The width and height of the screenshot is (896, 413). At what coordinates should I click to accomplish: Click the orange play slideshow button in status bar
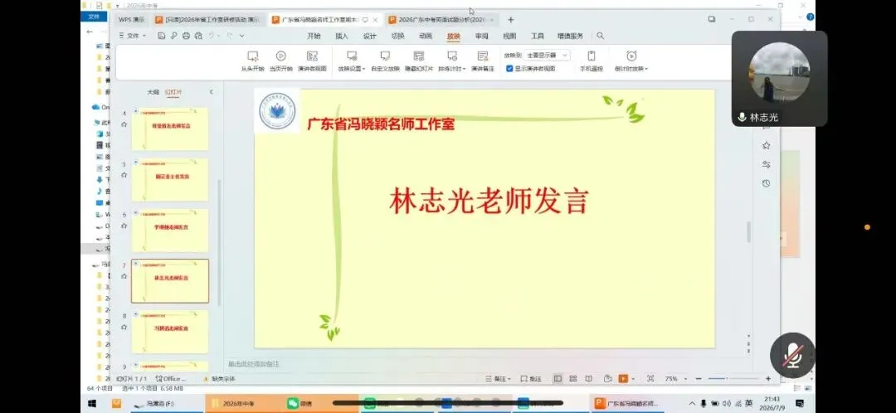point(623,379)
